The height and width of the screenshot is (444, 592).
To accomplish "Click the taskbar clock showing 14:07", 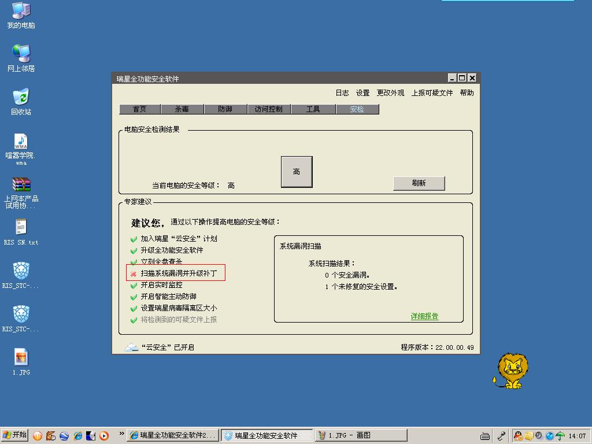I will [x=577, y=436].
